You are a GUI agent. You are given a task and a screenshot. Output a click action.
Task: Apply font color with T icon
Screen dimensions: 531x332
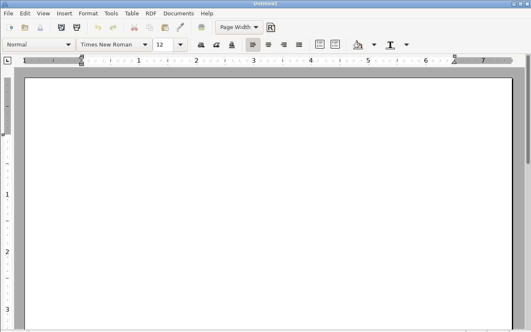pos(390,45)
